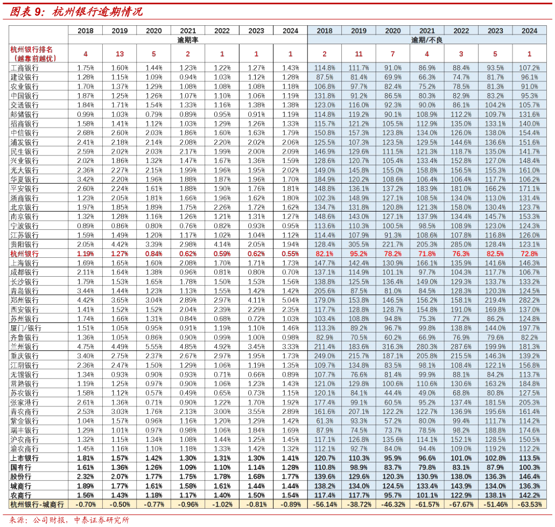Click the 316.3% cell in 2020 column

click(x=393, y=347)
